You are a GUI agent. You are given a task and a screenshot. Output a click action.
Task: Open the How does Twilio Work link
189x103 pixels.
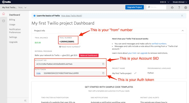pos(72,16)
